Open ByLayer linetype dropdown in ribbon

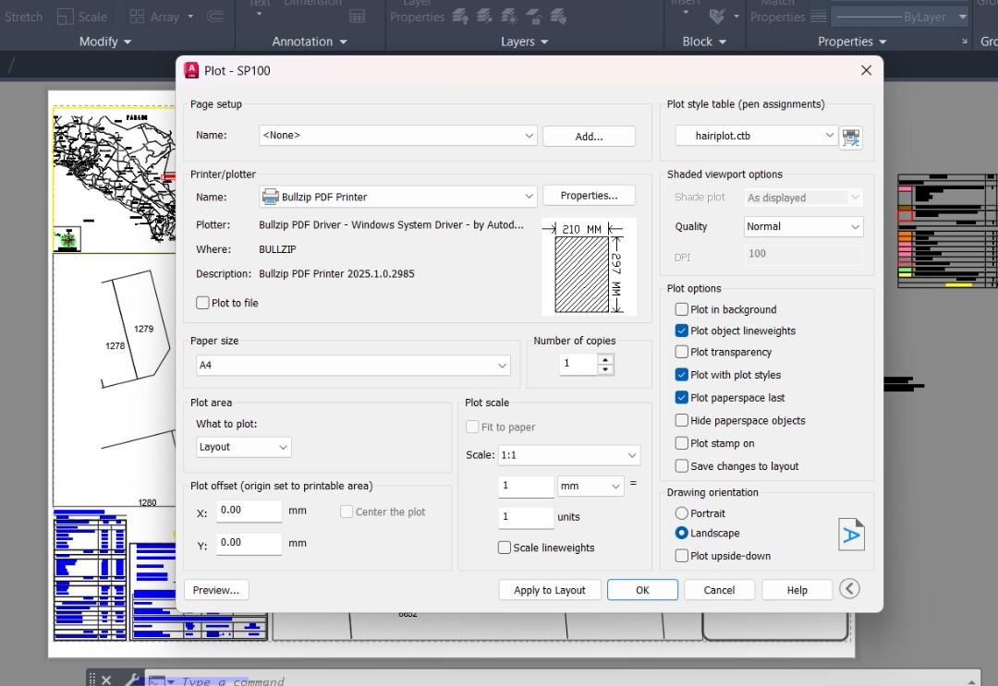(900, 17)
